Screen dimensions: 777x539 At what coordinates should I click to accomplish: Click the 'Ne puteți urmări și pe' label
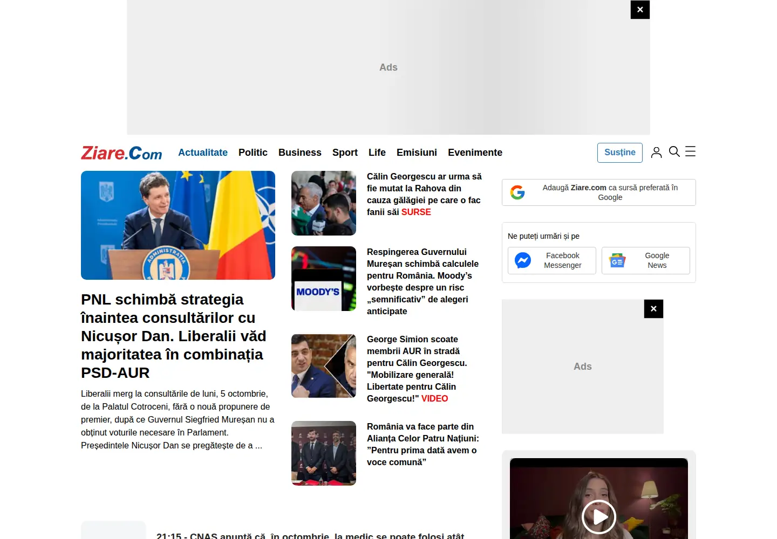coord(543,236)
